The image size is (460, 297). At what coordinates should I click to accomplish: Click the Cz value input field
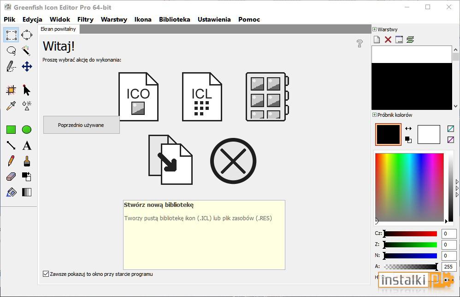pos(449,234)
